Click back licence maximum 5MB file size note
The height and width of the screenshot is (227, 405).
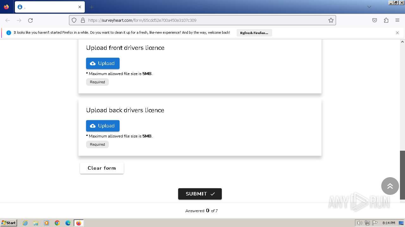pyautogui.click(x=119, y=136)
